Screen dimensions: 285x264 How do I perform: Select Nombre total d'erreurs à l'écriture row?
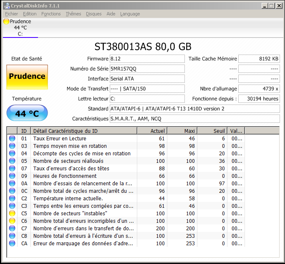coord(126,236)
